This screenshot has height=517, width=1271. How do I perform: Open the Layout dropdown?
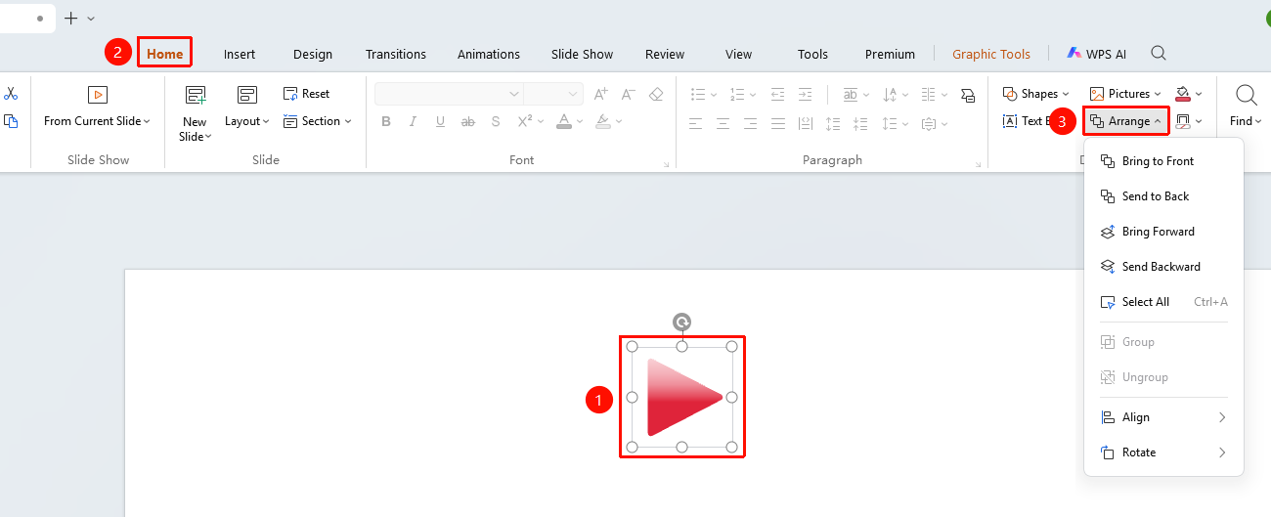tap(247, 108)
